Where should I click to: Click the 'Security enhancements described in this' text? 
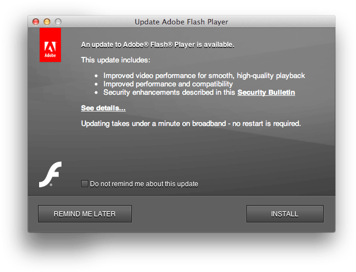[169, 93]
